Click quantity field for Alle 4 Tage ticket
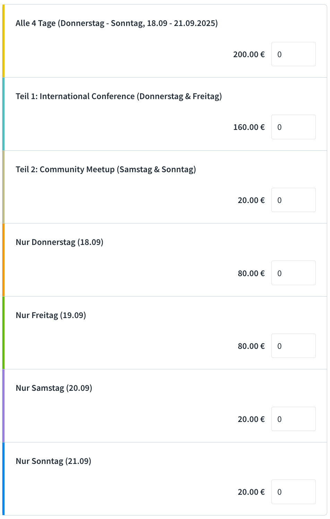 pyautogui.click(x=293, y=54)
